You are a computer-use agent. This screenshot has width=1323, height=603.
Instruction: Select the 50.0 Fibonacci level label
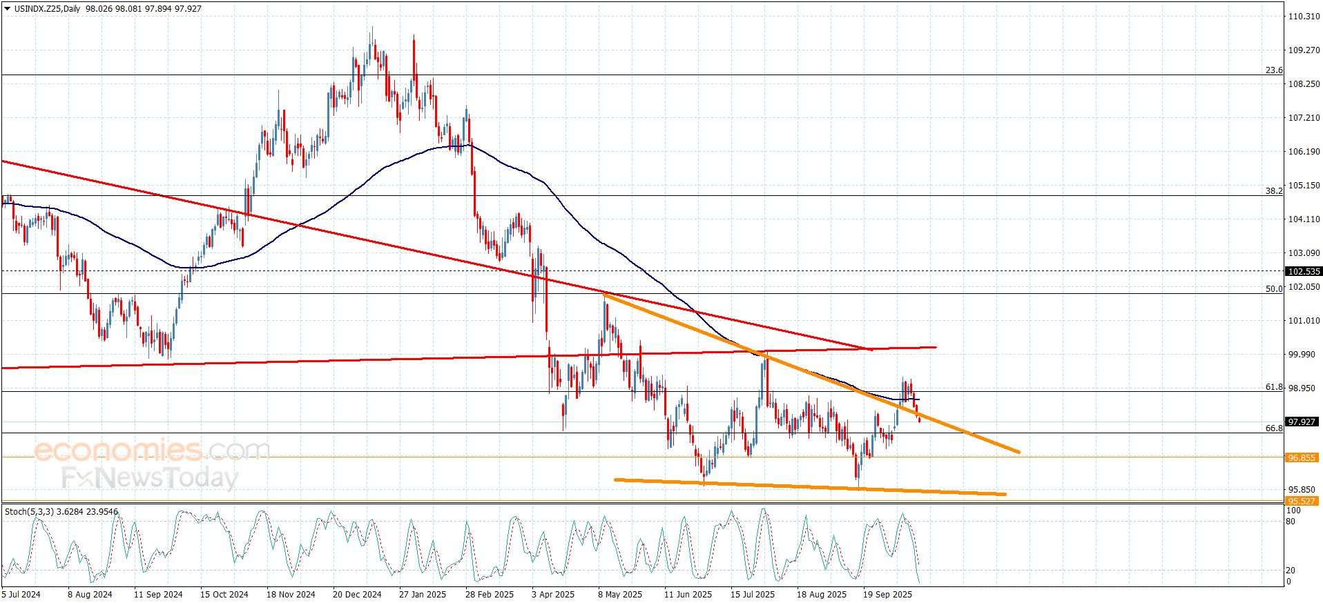click(x=1274, y=289)
